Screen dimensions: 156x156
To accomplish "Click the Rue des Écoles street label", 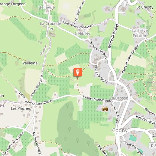I will point(146,120).
